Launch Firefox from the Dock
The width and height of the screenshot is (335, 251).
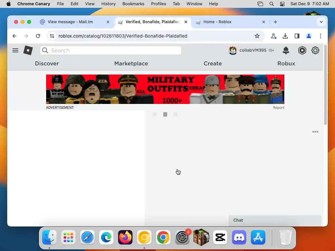click(125, 237)
